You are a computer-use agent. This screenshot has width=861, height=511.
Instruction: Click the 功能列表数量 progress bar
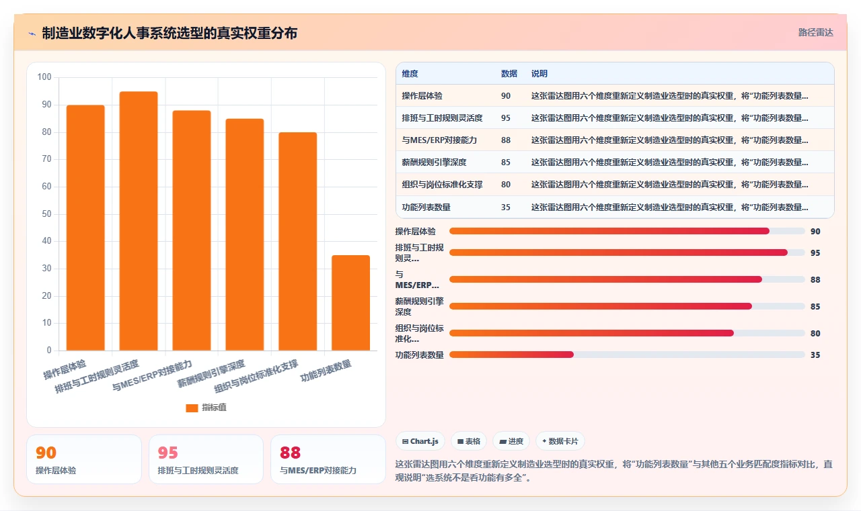pos(627,355)
